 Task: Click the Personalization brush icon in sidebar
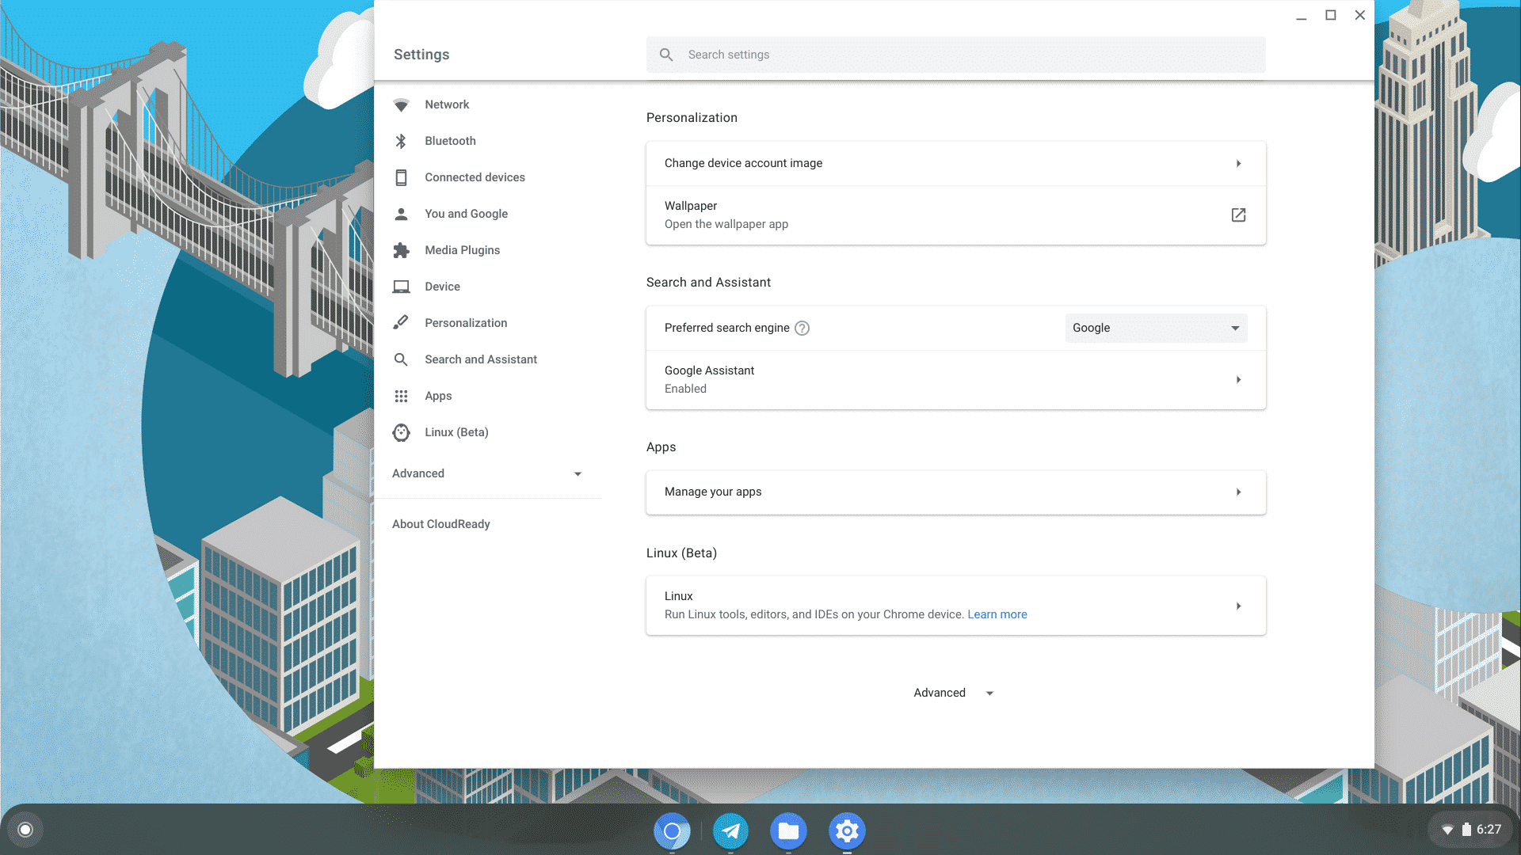401,323
